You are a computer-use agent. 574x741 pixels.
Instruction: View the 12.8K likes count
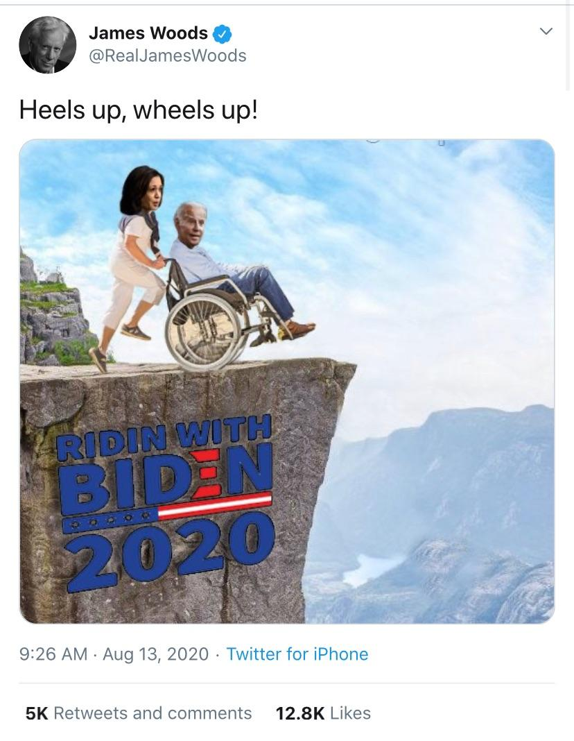tap(300, 713)
